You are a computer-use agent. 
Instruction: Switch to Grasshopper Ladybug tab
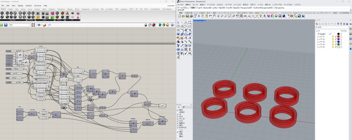(124, 9)
